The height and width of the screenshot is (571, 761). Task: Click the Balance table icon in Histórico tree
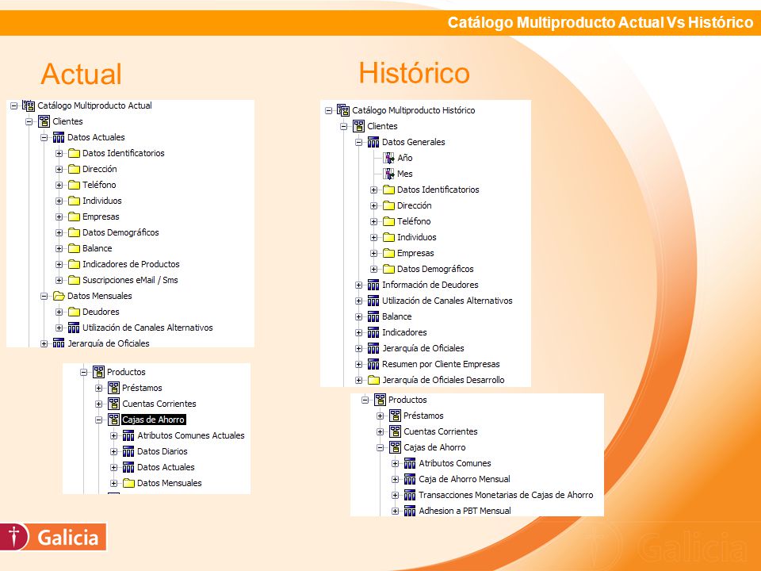pyautogui.click(x=373, y=316)
